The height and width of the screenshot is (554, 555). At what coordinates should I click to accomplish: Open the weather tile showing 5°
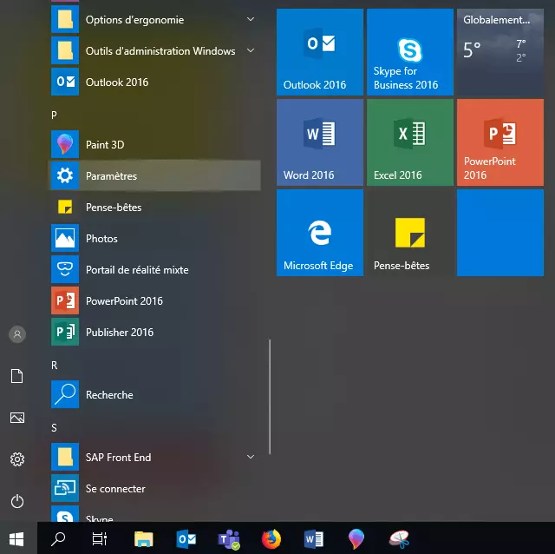[x=500, y=52]
